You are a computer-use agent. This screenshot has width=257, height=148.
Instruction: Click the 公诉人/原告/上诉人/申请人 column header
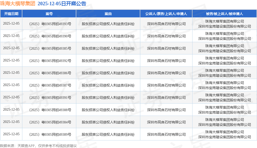tap(166, 14)
